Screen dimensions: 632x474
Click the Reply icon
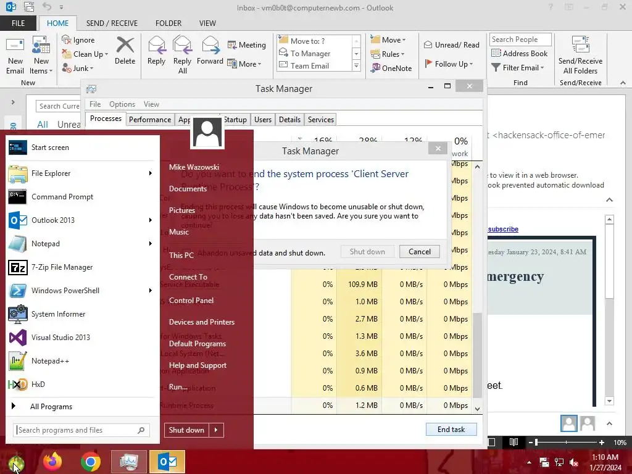[156, 51]
